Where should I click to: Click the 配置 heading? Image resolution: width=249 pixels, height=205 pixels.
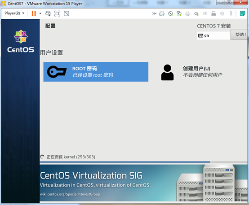click(50, 26)
